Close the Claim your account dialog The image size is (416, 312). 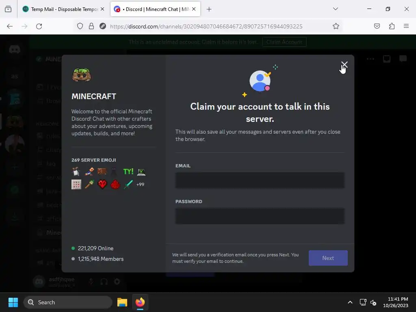(344, 65)
